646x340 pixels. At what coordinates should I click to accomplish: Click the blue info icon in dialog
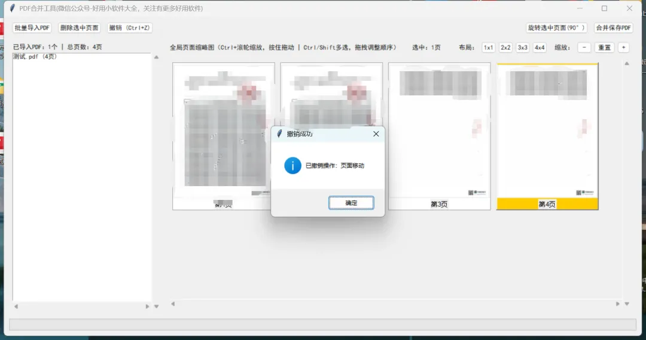click(292, 166)
